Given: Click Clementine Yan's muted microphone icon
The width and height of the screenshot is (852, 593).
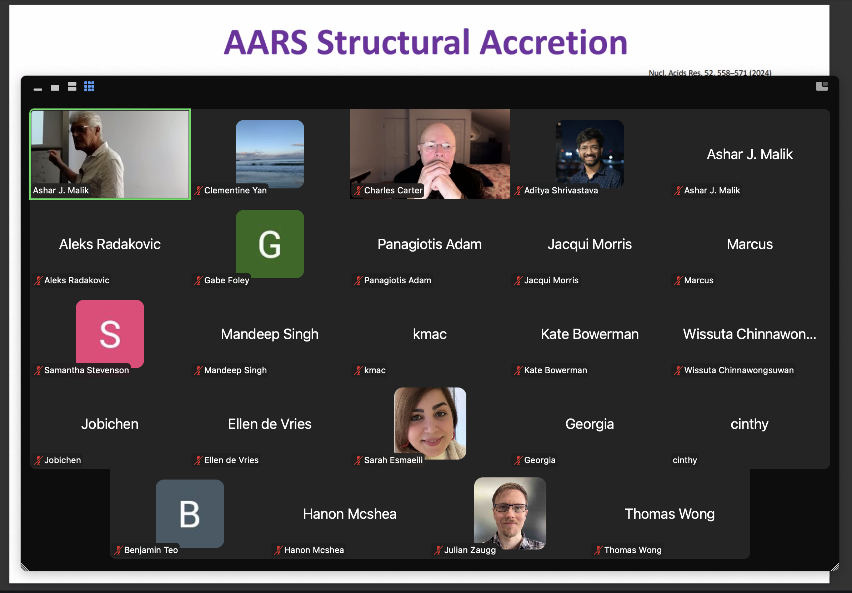Looking at the screenshot, I should (199, 191).
